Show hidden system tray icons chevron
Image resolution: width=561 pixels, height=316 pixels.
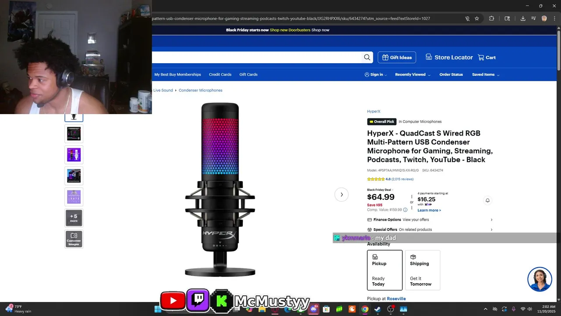tap(485, 309)
